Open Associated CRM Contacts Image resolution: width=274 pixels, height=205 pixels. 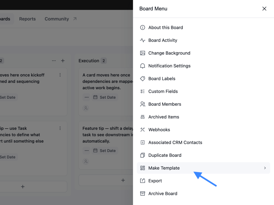click(x=203, y=143)
